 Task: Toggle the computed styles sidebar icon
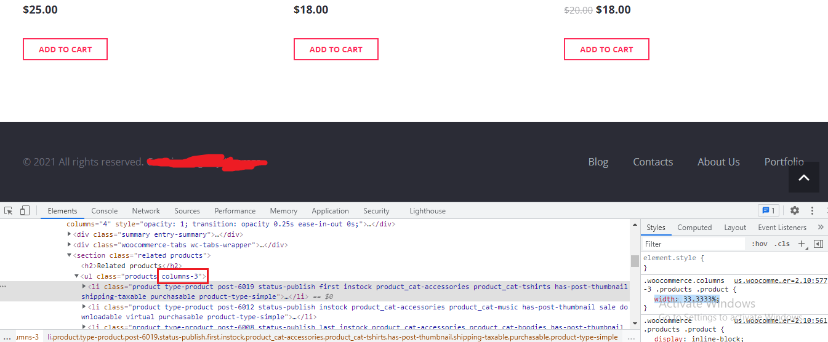click(818, 244)
